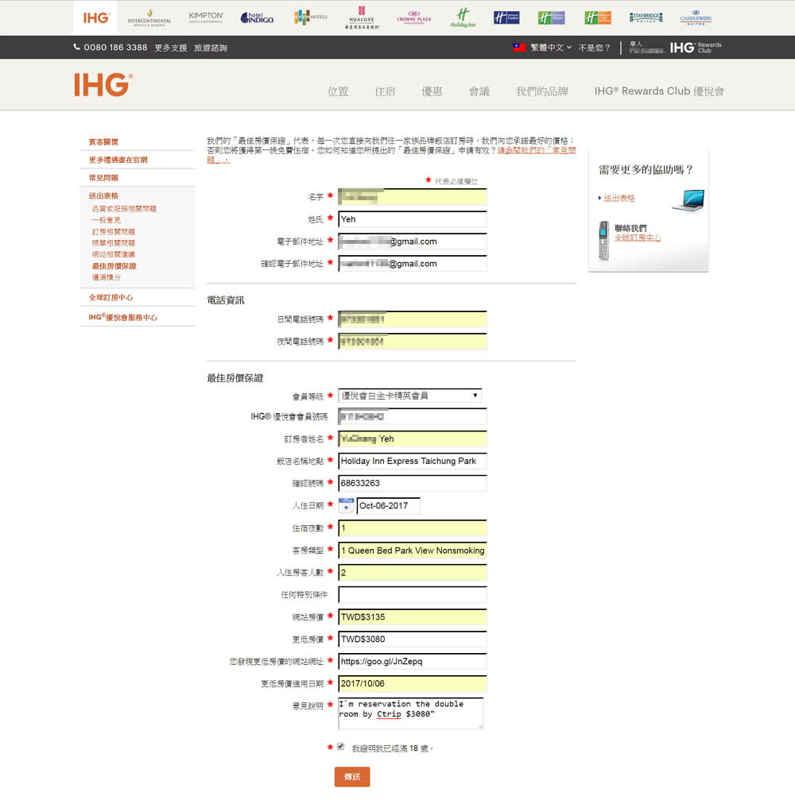Open the blue Holiday Inn Express logo
This screenshot has height=800, width=795.
pos(506,17)
